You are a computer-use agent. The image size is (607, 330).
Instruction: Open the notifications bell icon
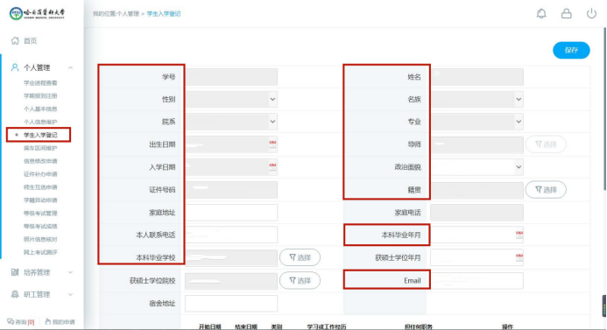pos(541,13)
